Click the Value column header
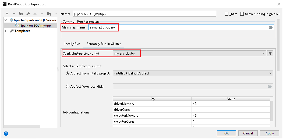Viewport: 283px width, 139px height. coord(231,99)
